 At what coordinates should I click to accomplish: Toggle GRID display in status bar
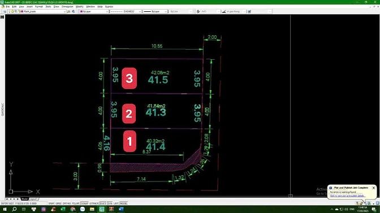(x=58, y=203)
